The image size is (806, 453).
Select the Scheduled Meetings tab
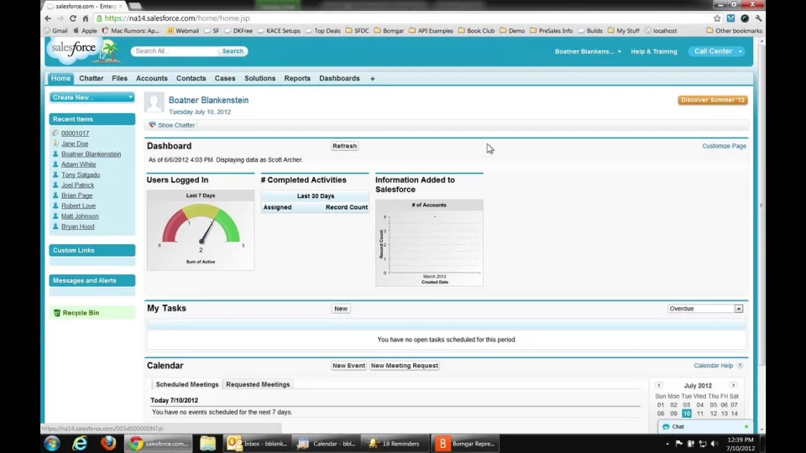tap(187, 384)
